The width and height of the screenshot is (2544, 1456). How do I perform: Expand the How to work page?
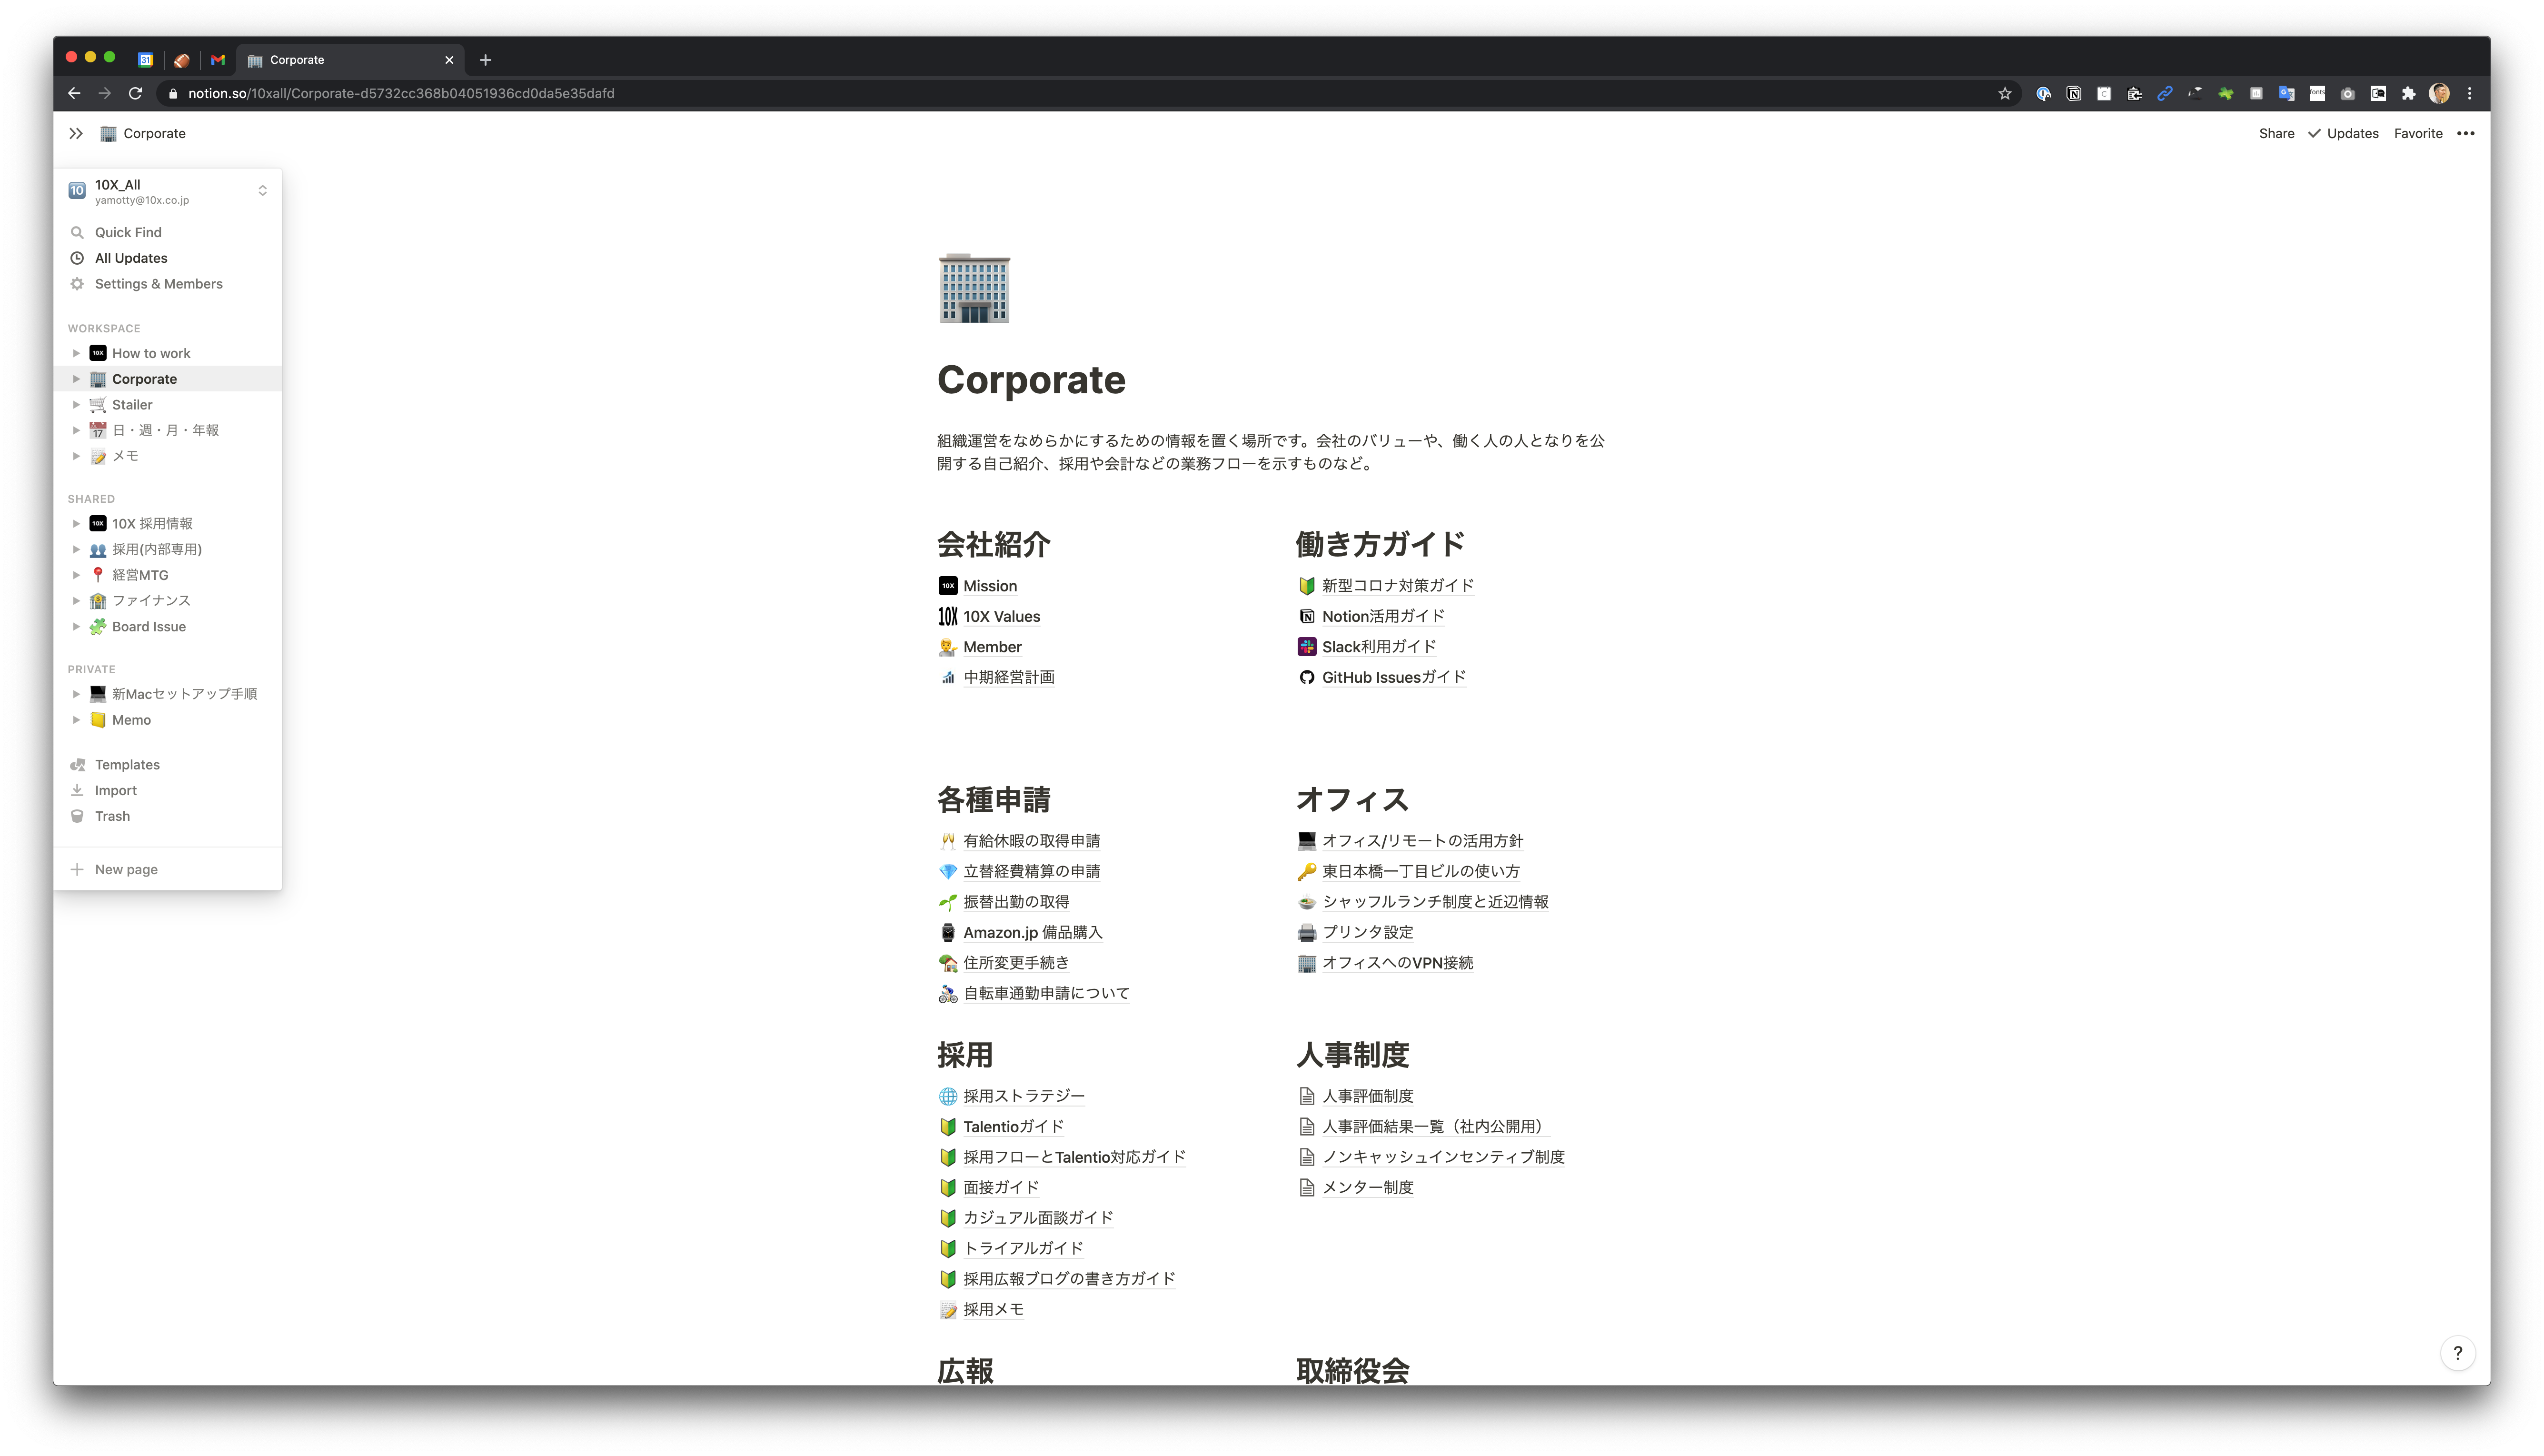(x=77, y=352)
